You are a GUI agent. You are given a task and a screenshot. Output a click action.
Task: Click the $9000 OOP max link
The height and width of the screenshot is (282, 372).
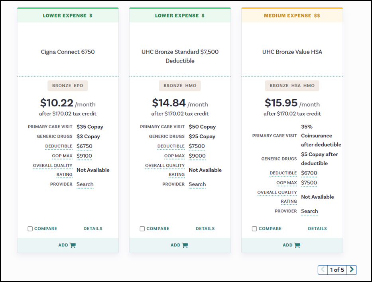point(197,156)
